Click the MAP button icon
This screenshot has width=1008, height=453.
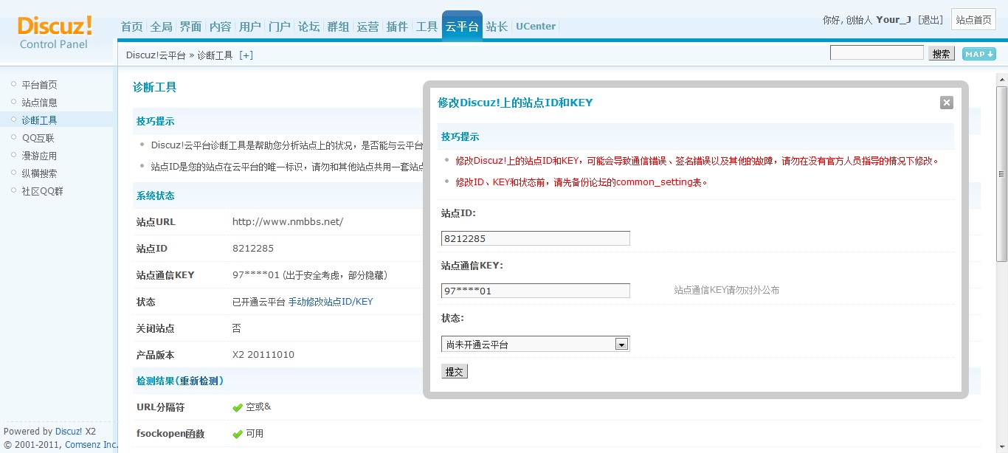point(979,54)
